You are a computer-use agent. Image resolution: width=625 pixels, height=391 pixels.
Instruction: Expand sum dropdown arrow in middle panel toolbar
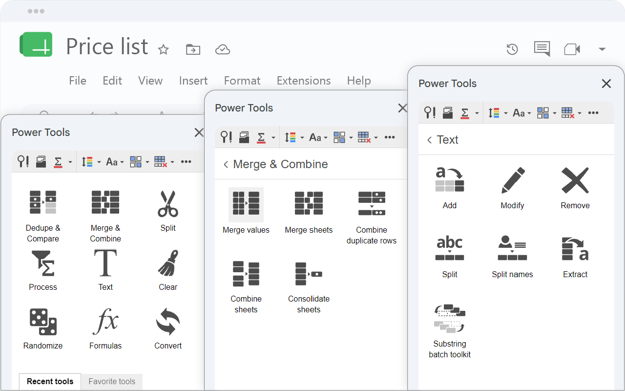pos(273,138)
